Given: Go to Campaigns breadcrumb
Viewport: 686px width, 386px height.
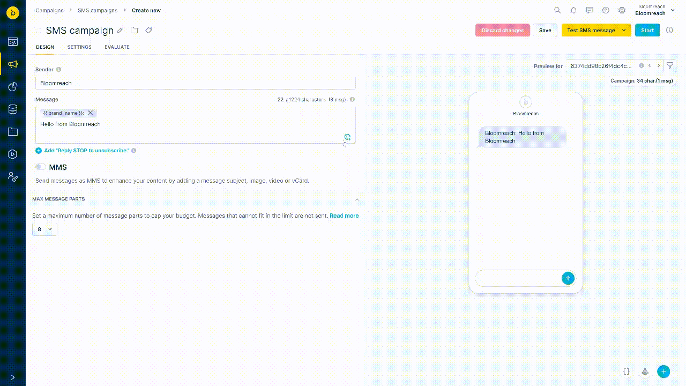Looking at the screenshot, I should [49, 10].
